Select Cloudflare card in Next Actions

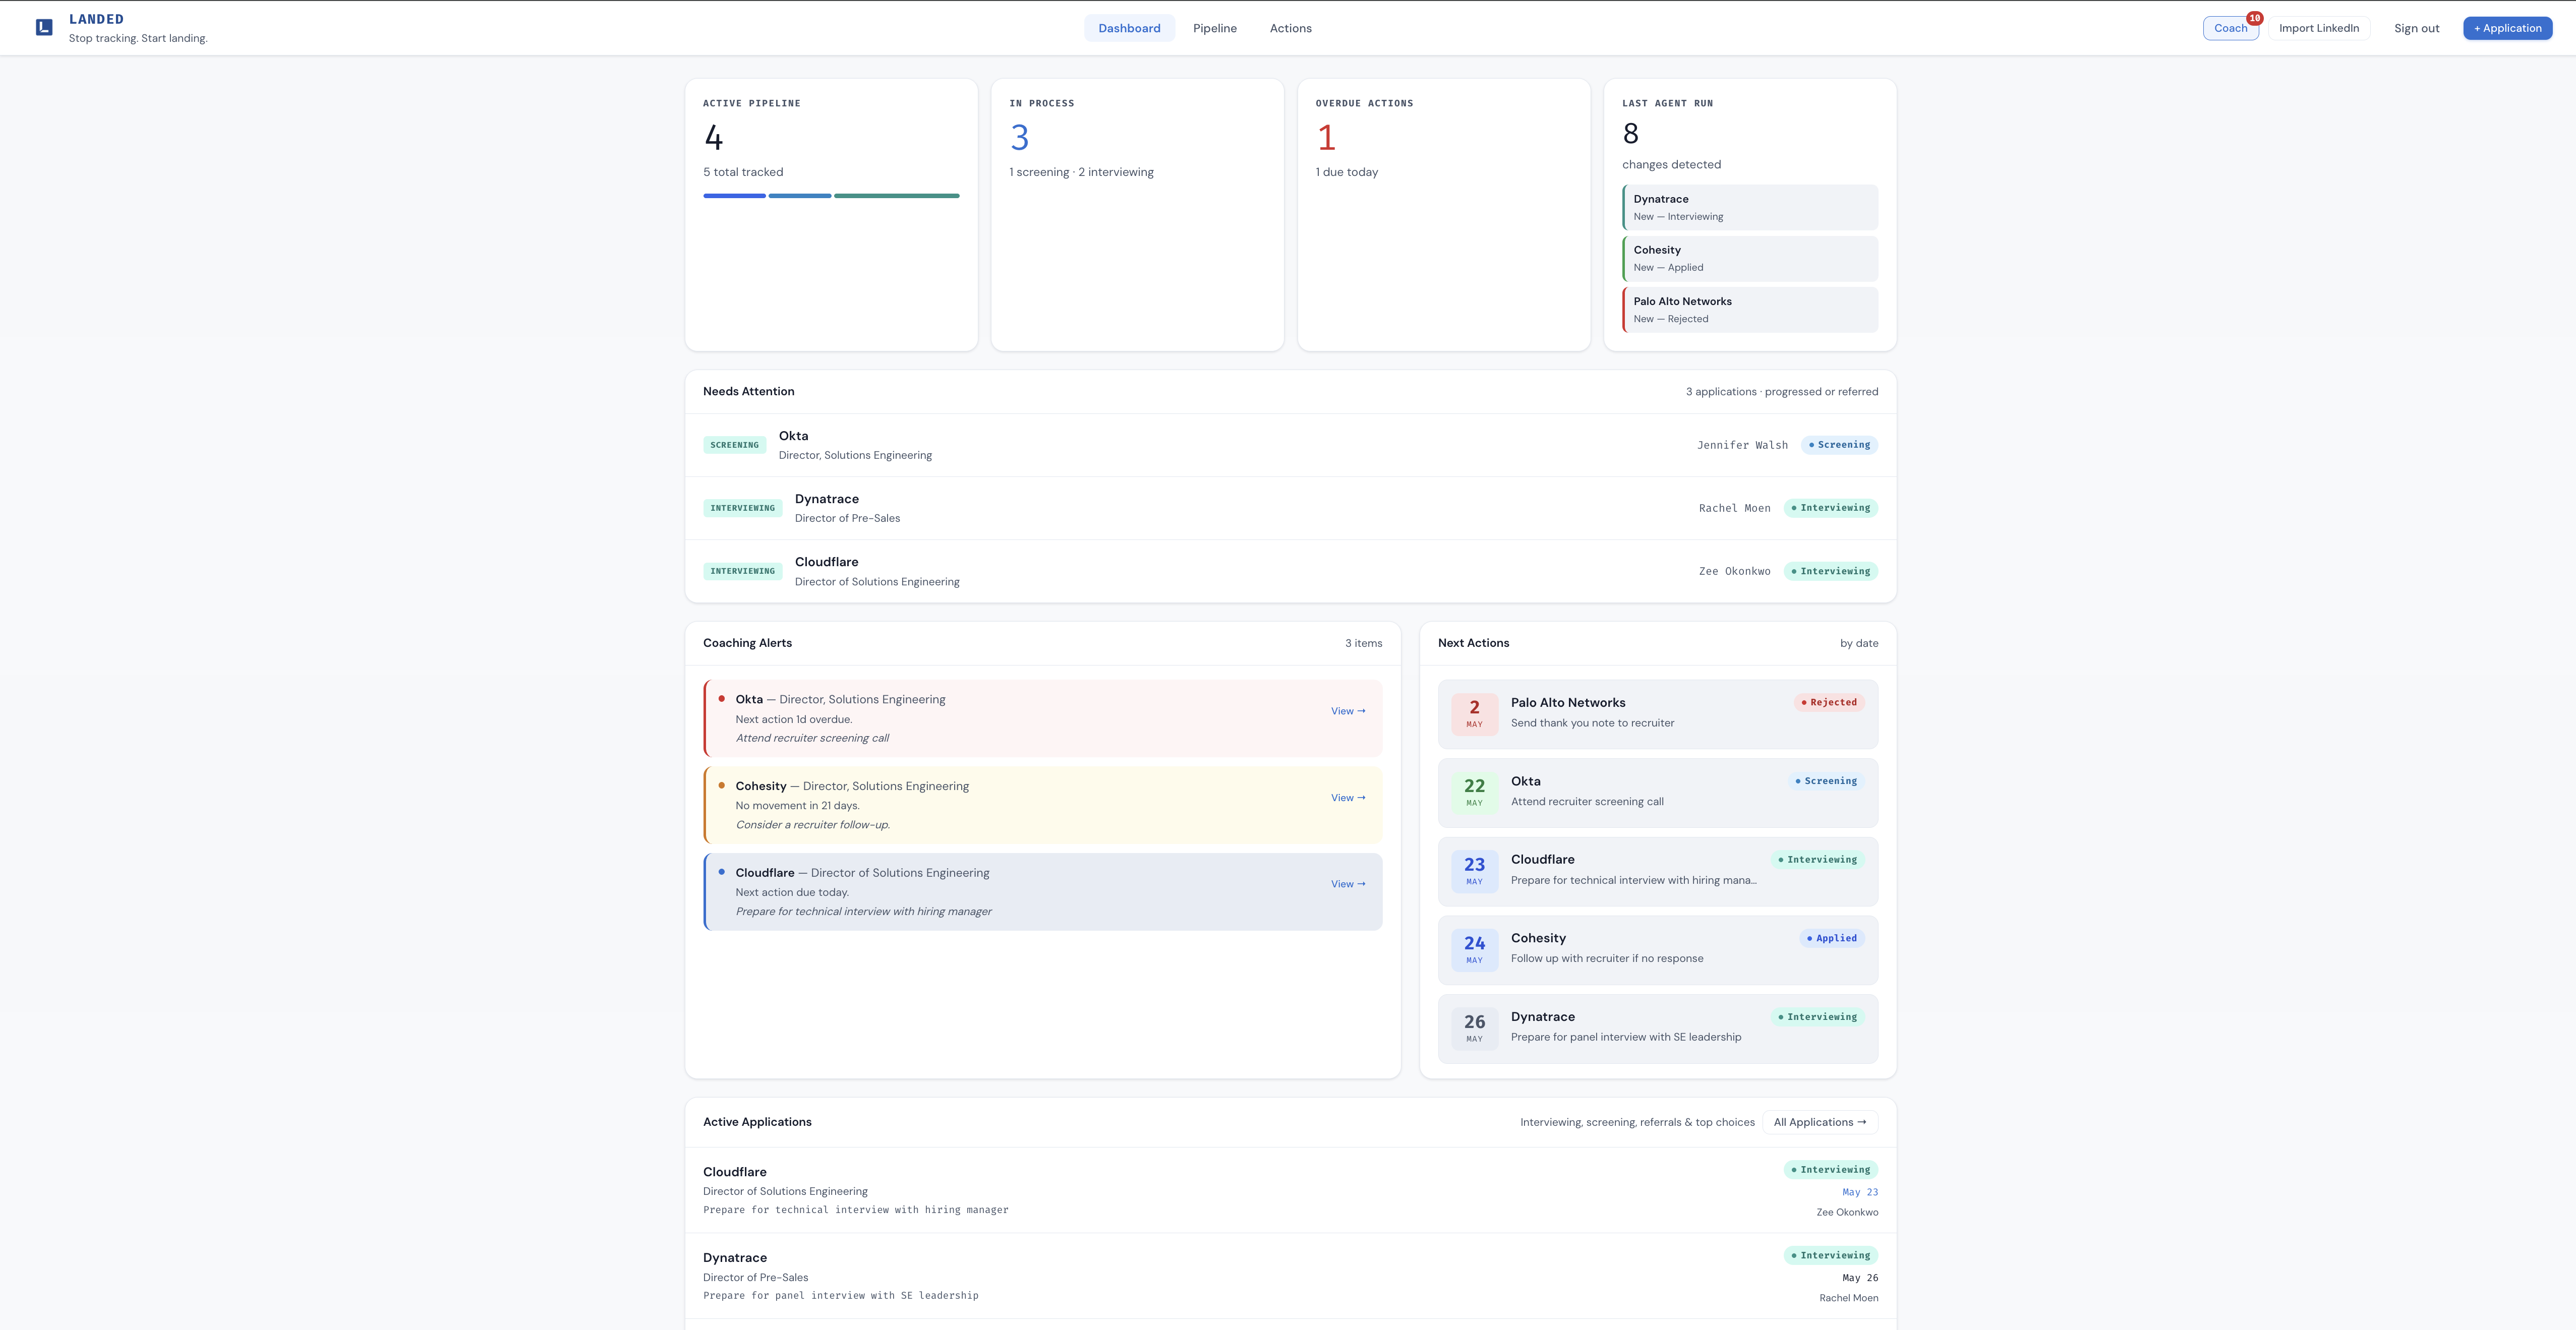click(1657, 871)
